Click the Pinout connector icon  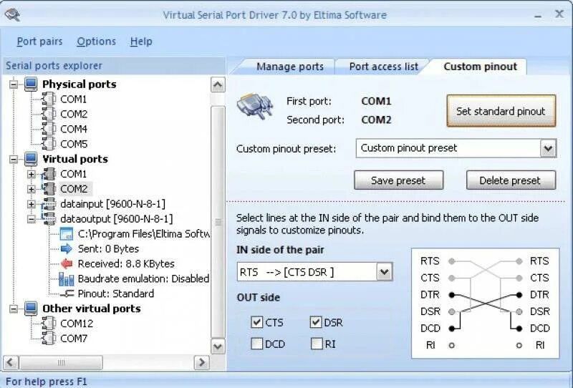(x=67, y=294)
